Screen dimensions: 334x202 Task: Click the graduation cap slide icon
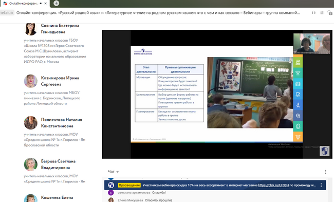click(298, 116)
